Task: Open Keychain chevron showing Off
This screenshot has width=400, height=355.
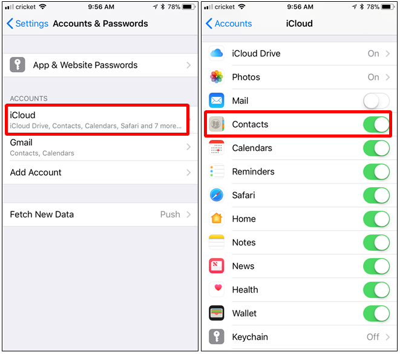Action: (388, 337)
